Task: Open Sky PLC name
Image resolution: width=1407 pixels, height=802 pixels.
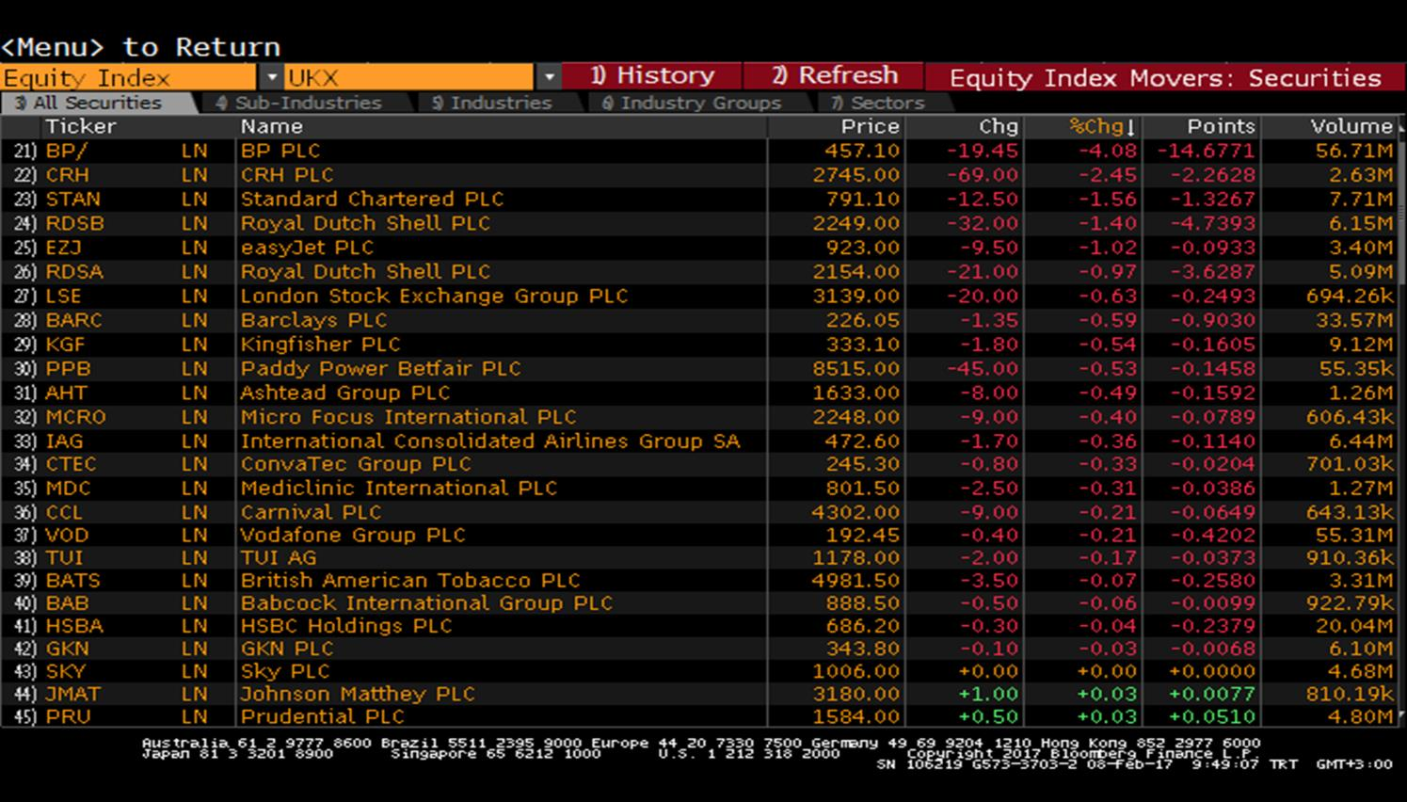Action: [x=285, y=671]
